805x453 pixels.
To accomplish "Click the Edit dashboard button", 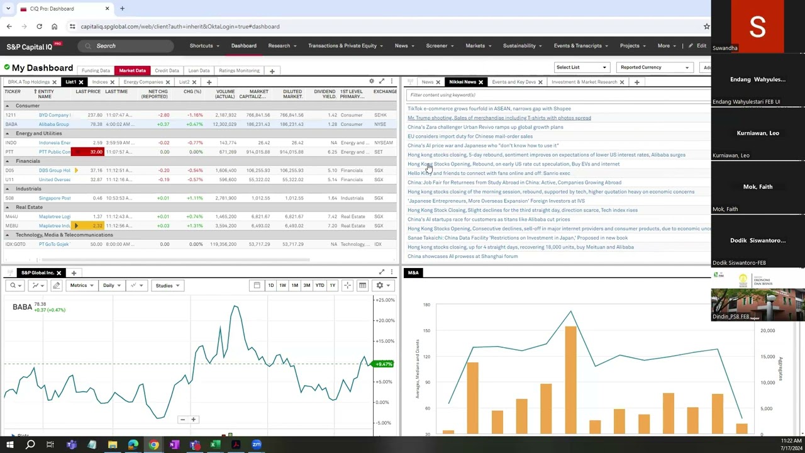I will click(697, 46).
